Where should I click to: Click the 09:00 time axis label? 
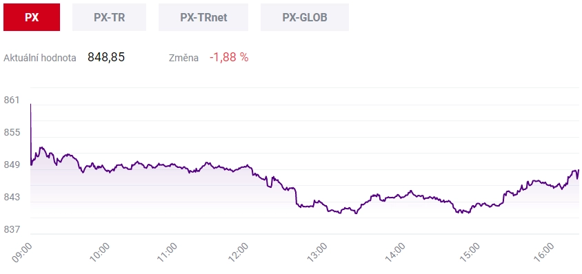pos(23,253)
